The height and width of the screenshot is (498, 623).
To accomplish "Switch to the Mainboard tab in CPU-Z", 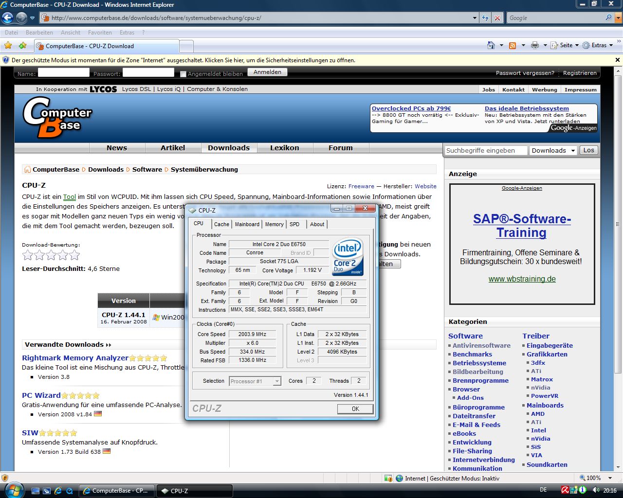I will (x=247, y=224).
